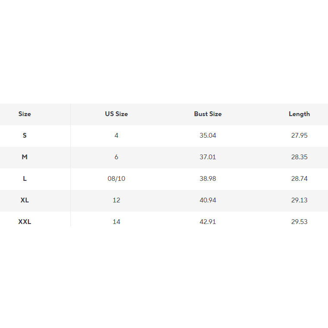Click length value 28.74

coord(299,179)
